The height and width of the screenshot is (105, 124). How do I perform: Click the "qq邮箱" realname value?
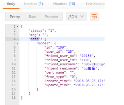(89, 68)
